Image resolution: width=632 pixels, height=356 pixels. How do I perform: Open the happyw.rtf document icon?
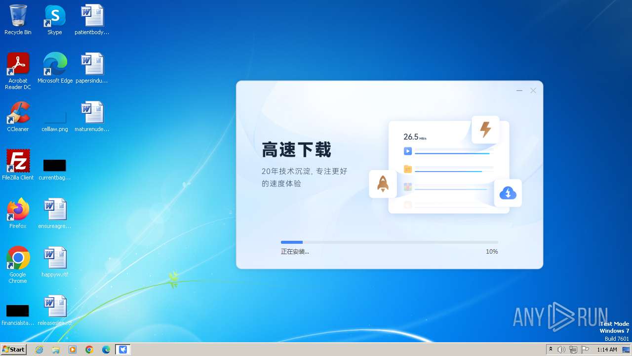[55, 262]
